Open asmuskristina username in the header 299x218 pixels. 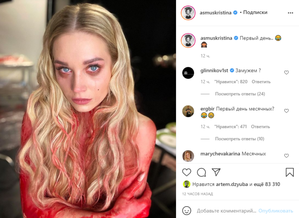click(x=216, y=13)
